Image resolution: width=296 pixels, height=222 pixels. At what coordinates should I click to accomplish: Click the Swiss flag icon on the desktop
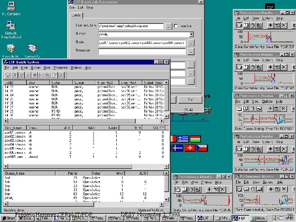tap(190, 148)
